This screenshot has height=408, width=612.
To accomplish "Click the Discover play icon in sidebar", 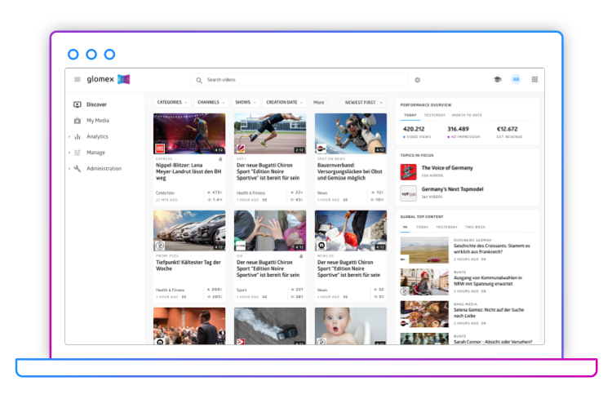I will [78, 104].
